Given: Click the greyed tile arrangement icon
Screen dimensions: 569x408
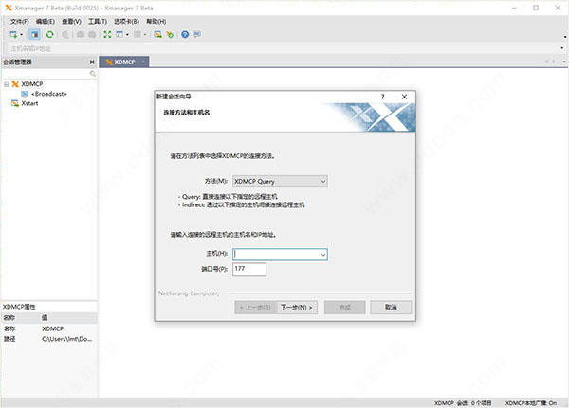Looking at the screenshot, I should [x=138, y=34].
